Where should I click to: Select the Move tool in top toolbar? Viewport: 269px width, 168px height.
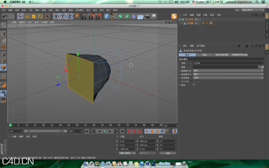click(x=27, y=17)
